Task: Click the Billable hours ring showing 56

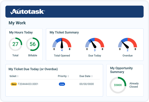Action: click(33, 44)
